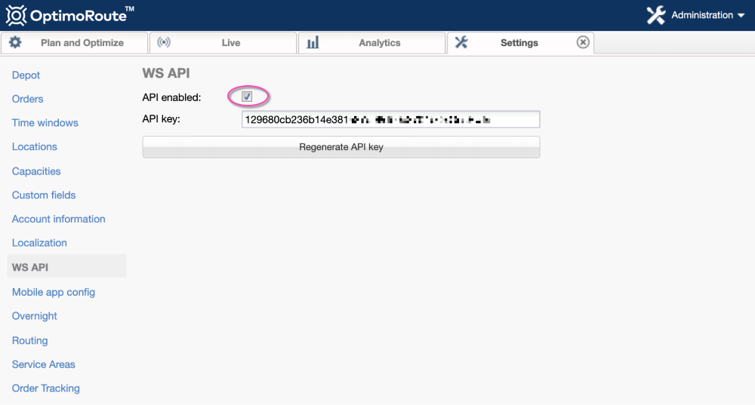This screenshot has width=755, height=405.
Task: Go to Time windows settings
Action: pyautogui.click(x=45, y=123)
